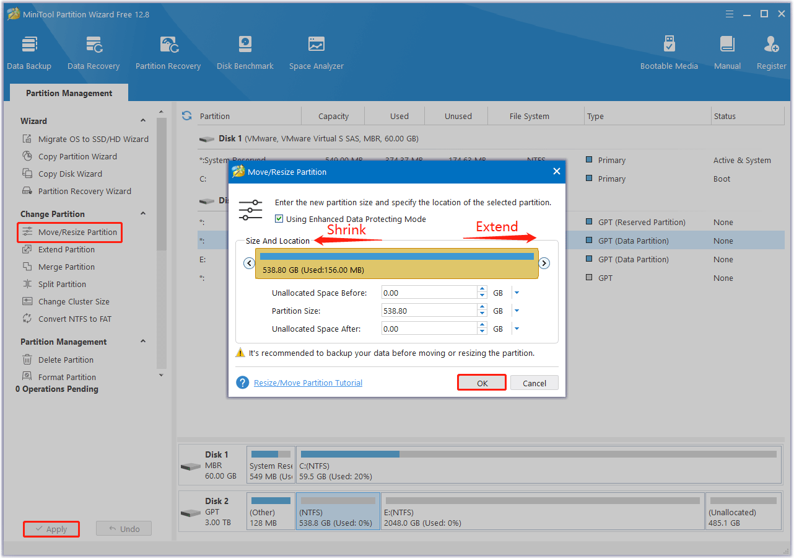Open the window hamburger menu
Image resolution: width=794 pixels, height=558 pixels.
(730, 14)
